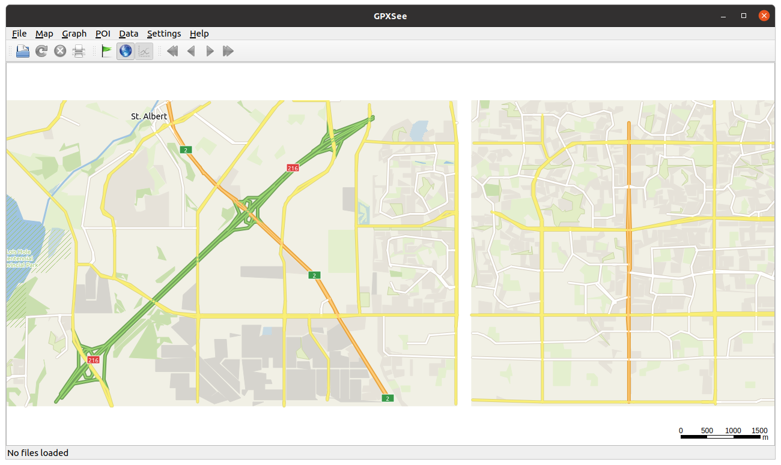Open the Help menu
781x465 pixels.
click(x=199, y=34)
